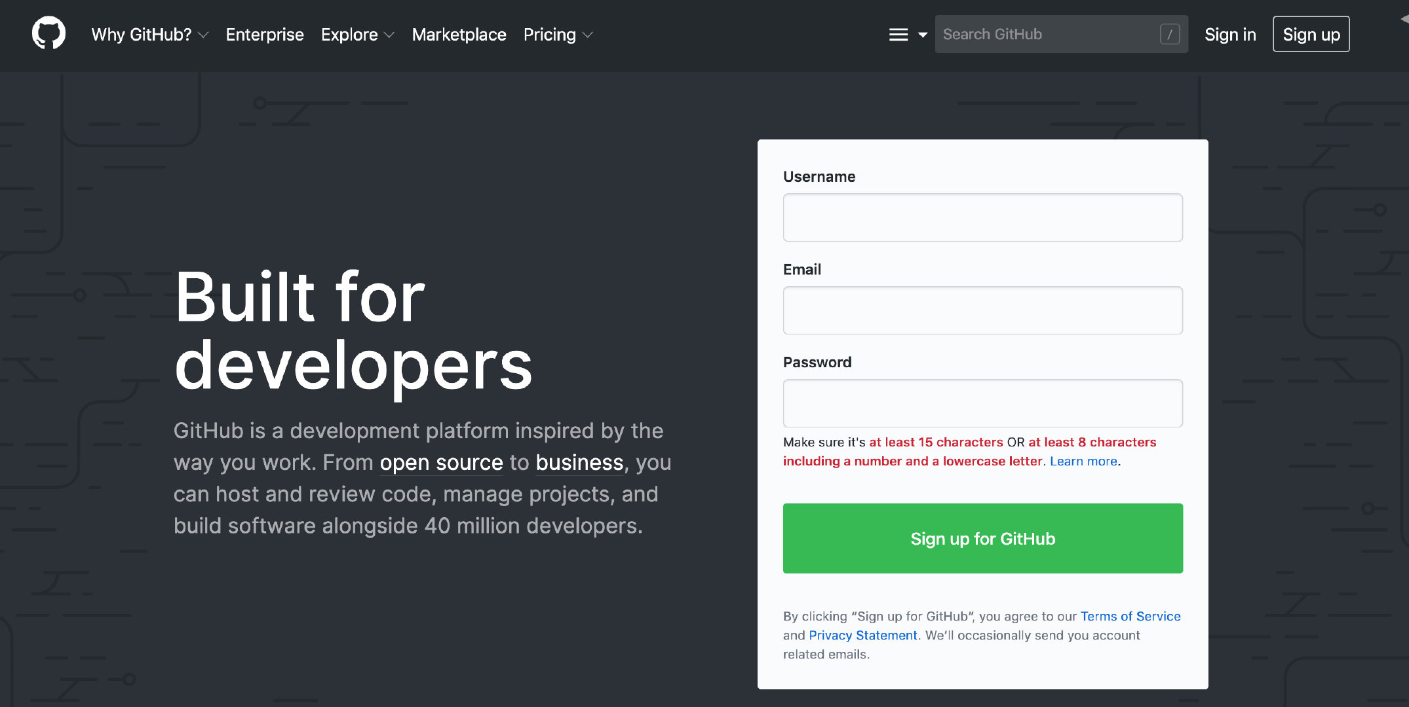Open the hamburger menu icon
1409x707 pixels.
[x=898, y=35]
